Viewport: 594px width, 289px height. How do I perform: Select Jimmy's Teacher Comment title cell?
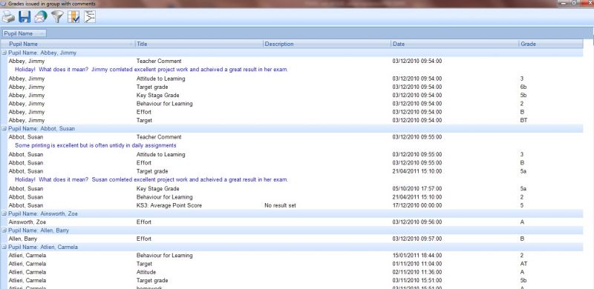click(x=159, y=62)
